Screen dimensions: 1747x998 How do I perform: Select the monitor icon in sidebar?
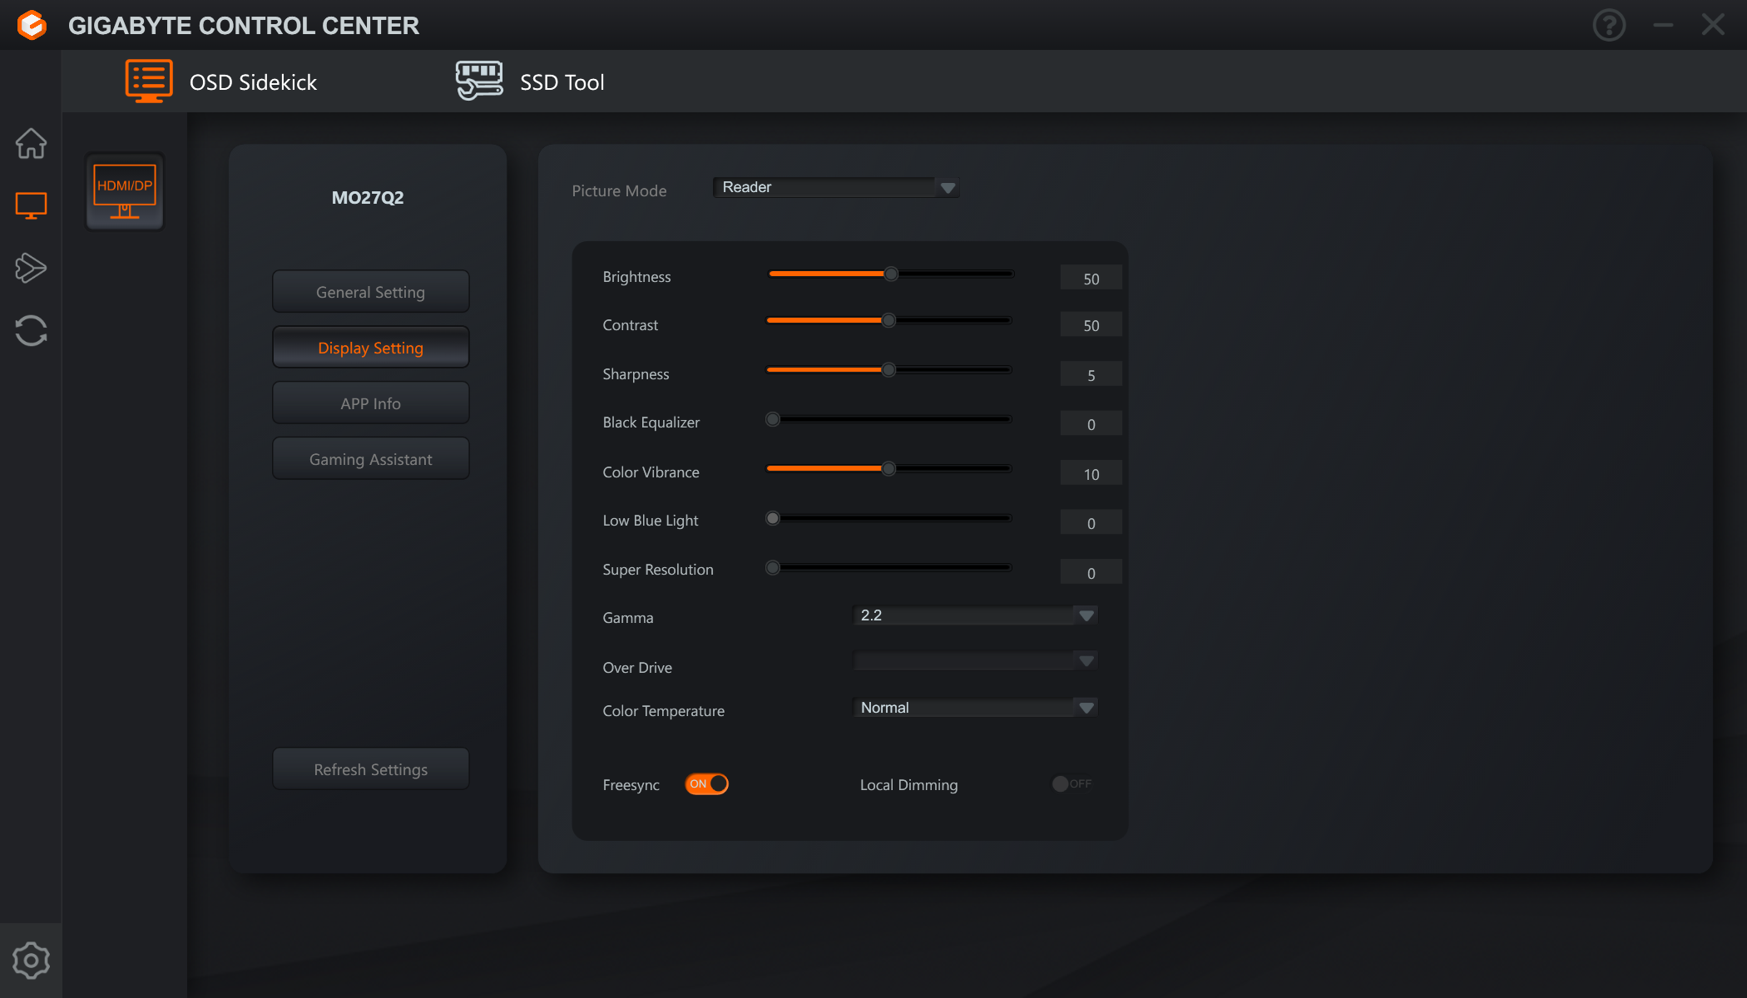pos(31,205)
